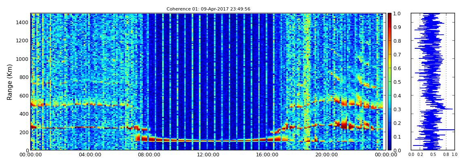Click the 'Range (Km)' axis label

coord(9,82)
